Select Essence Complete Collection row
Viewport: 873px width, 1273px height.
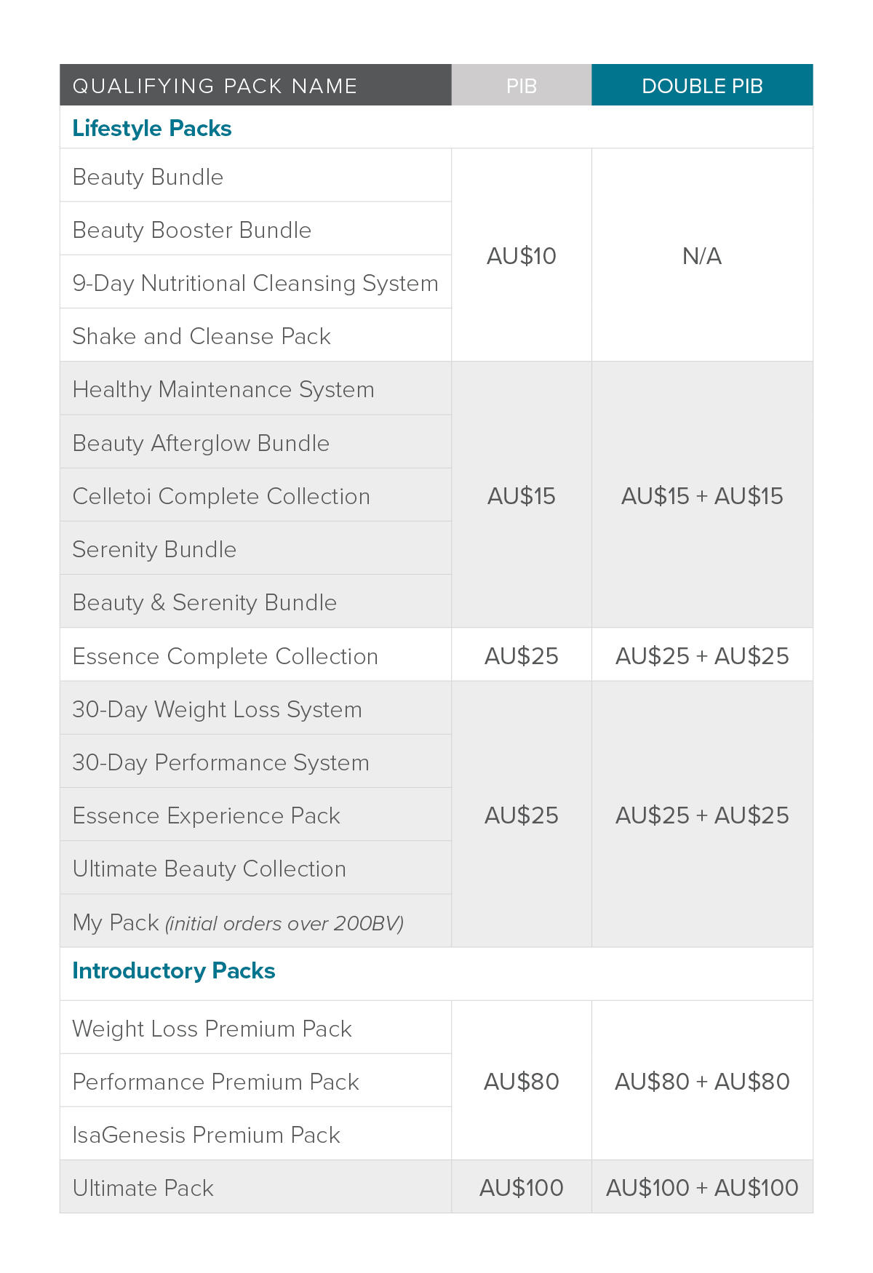tap(255, 655)
